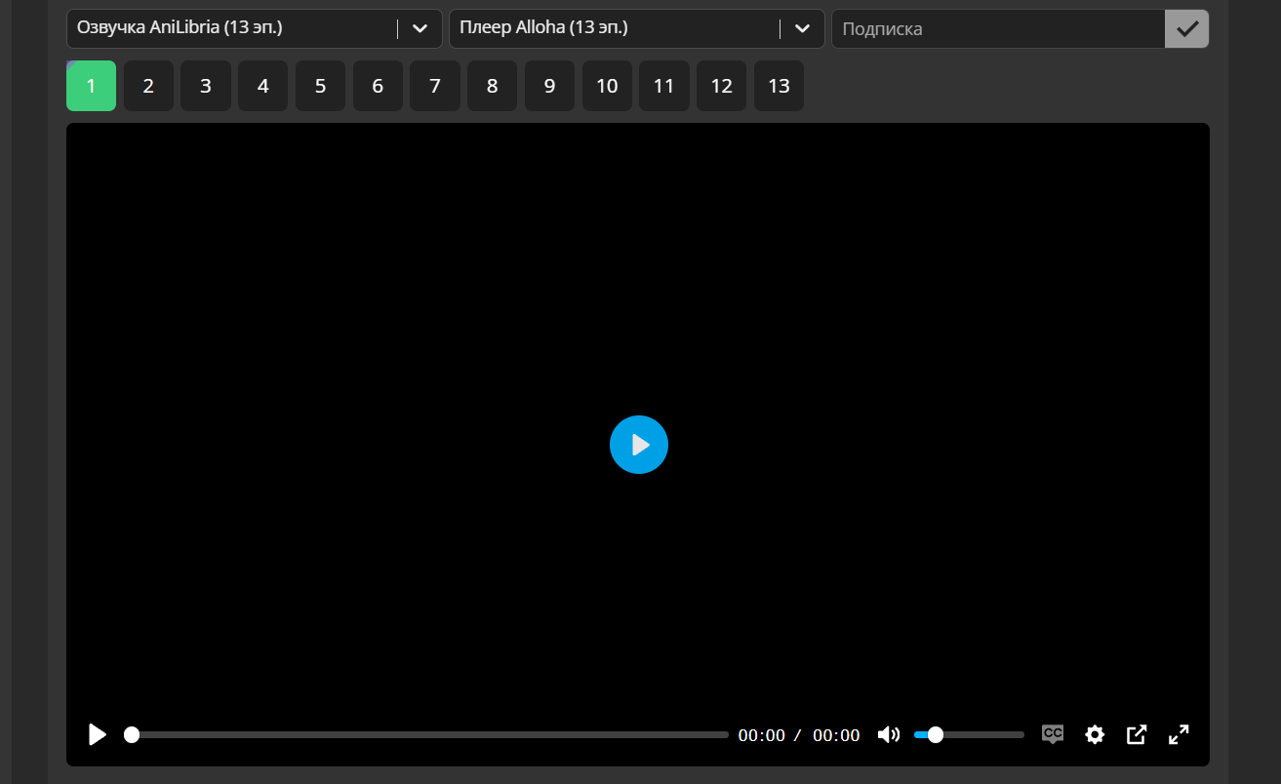This screenshot has height=784, width=1281.
Task: Expand the Озвучка AniLibria dropdown
Action: (420, 29)
